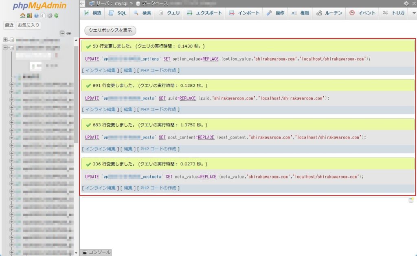417x256 pixels.
Task: Open the more tabs dropdown arrow
Action: click(414, 13)
